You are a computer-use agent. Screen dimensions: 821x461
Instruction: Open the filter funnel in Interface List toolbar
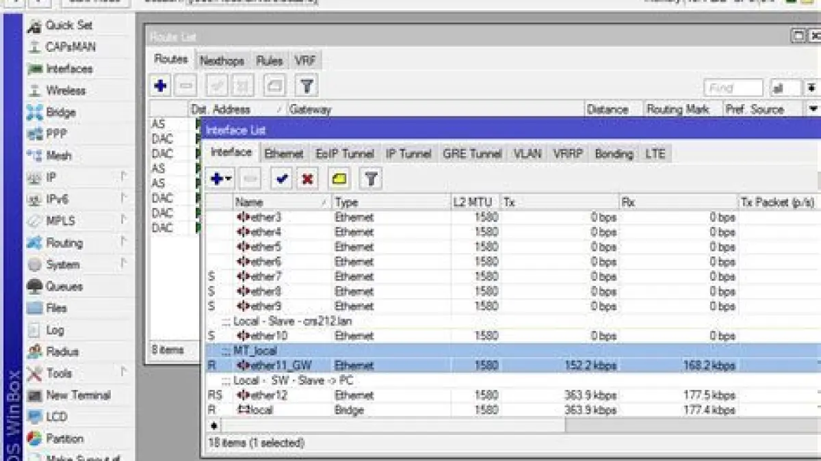pyautogui.click(x=371, y=179)
